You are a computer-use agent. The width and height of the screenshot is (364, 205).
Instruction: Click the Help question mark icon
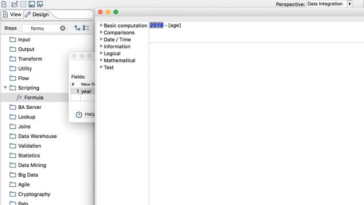(x=79, y=114)
